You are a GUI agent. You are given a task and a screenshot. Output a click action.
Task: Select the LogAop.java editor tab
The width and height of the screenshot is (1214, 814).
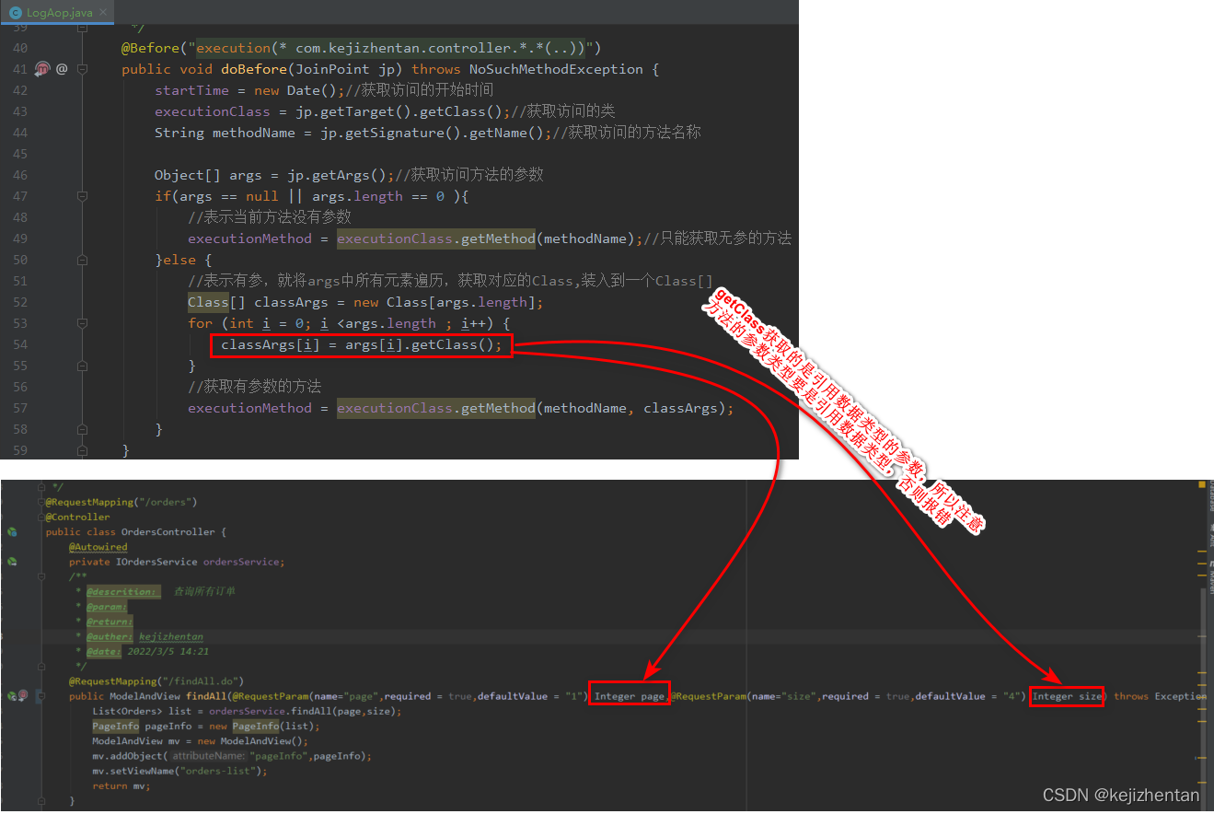point(58,12)
